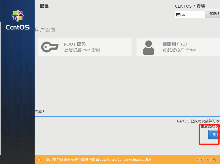Click the keyboard layout icon beside us
Viewport: 220px width, 164px height.
(178, 15)
